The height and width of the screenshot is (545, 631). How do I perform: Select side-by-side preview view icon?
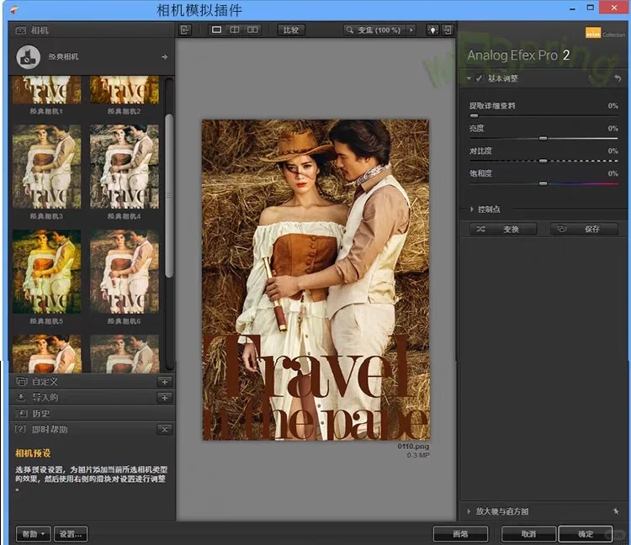click(x=253, y=30)
